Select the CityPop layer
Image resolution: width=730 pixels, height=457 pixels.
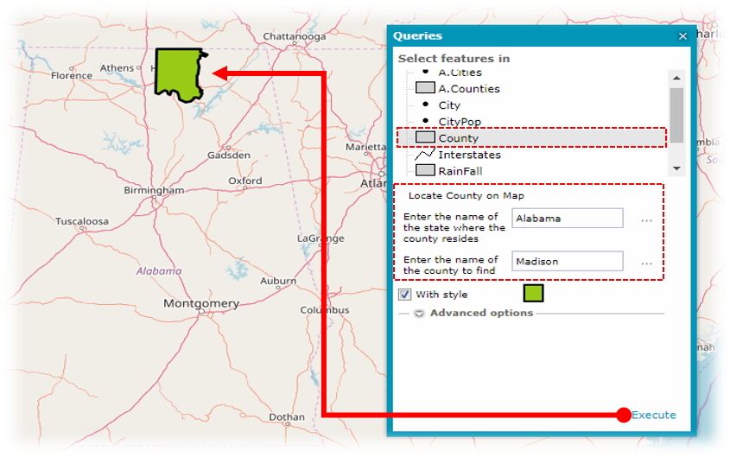pyautogui.click(x=460, y=122)
